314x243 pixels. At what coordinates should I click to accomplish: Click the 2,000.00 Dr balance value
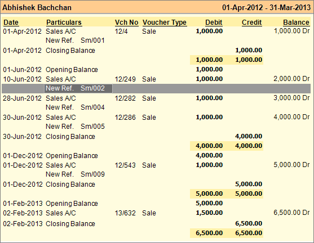click(292, 79)
